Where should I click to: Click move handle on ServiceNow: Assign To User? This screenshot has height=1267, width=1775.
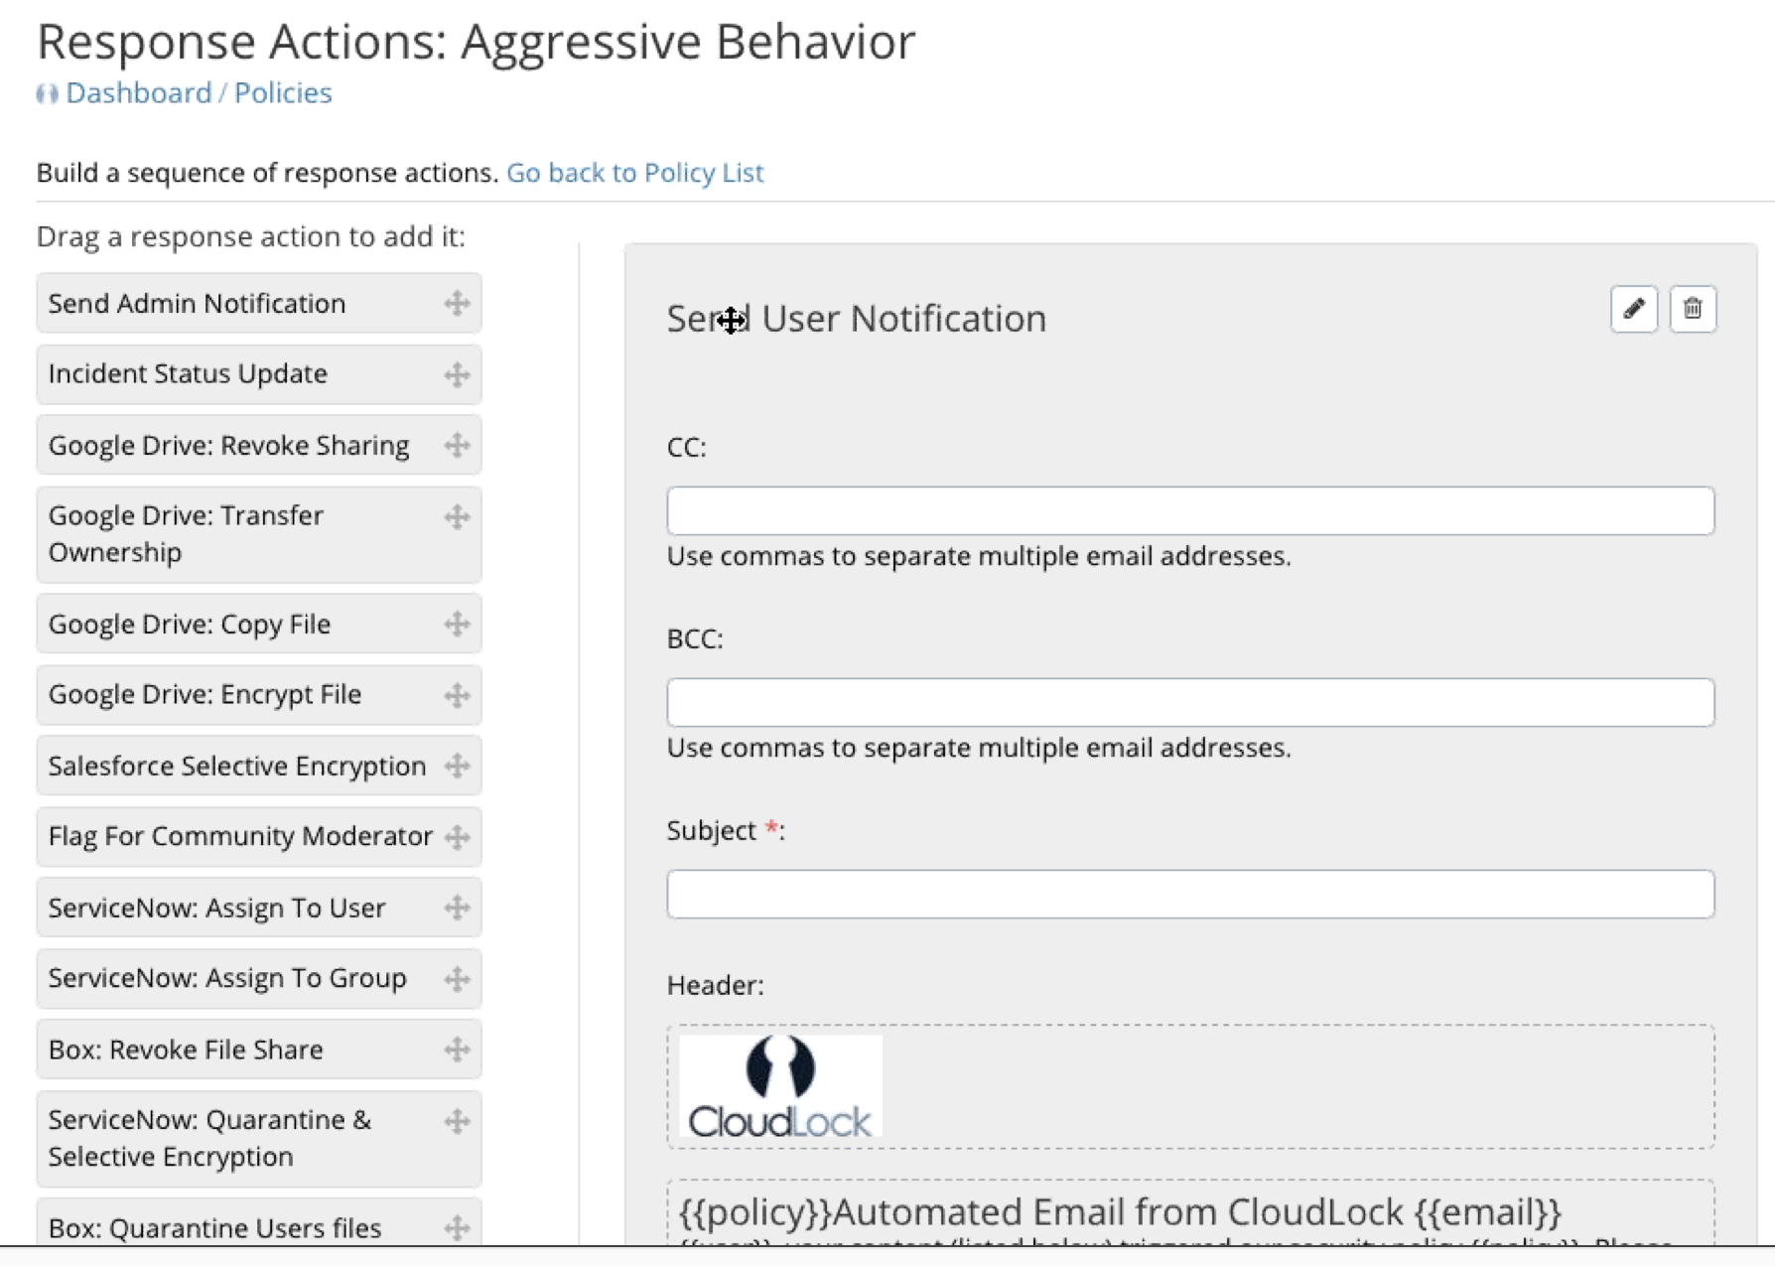[x=457, y=908]
